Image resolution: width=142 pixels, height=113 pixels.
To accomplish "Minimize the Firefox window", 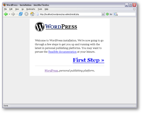I will click(x=127, y=5).
